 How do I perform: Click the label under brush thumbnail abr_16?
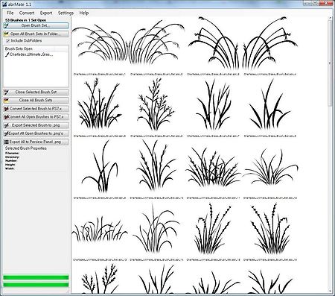pos(270,259)
